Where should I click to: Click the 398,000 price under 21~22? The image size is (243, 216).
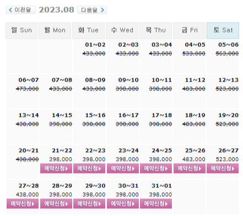click(x=61, y=159)
